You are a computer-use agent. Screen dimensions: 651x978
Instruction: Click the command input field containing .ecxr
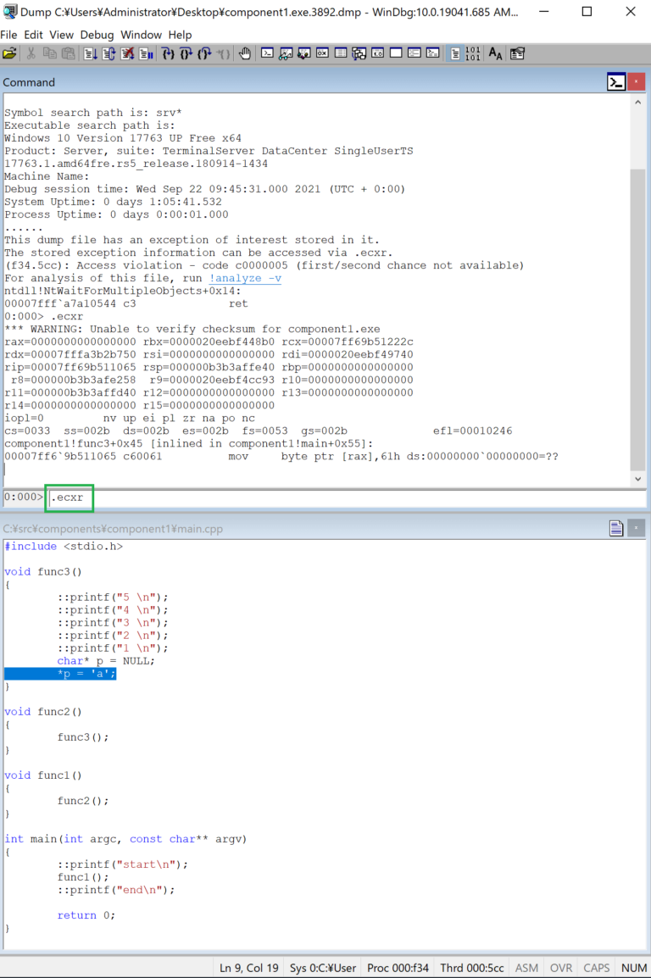point(339,497)
